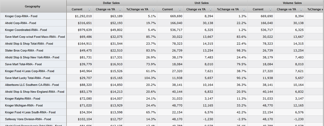The width and height of the screenshot is (324, 126).
Task: Click Kroger Michigan-RMA - Food geography
Action: tap(24, 105)
